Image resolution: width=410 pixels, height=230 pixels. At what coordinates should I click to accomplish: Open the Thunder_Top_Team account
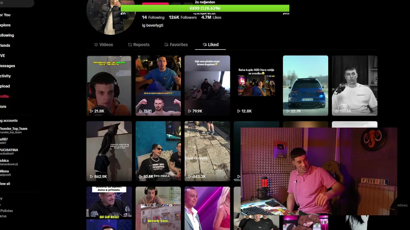[13, 130]
